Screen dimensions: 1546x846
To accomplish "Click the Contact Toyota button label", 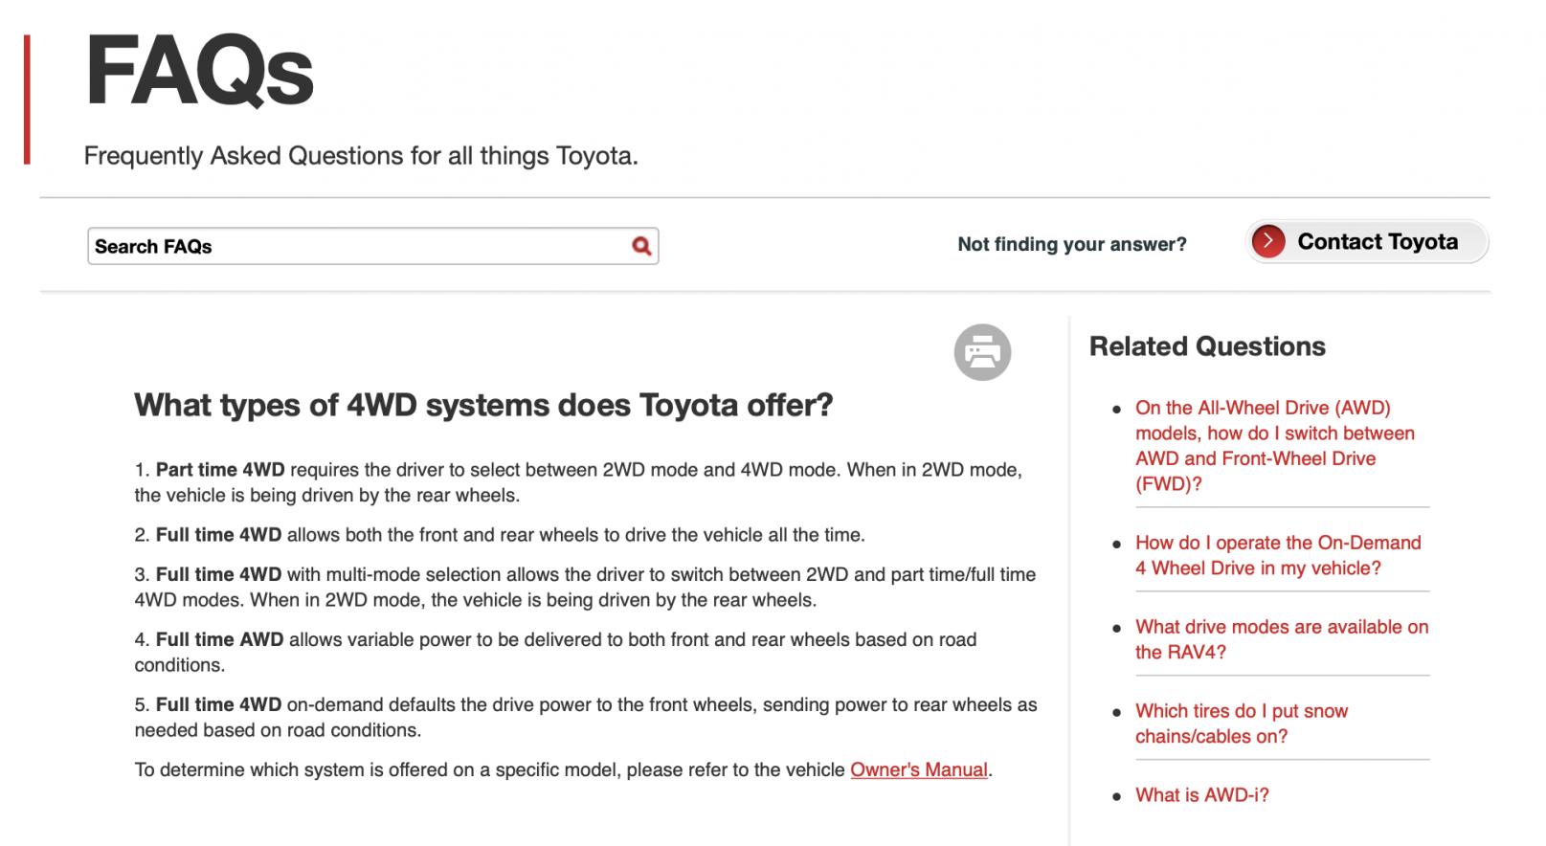I will 1378,241.
